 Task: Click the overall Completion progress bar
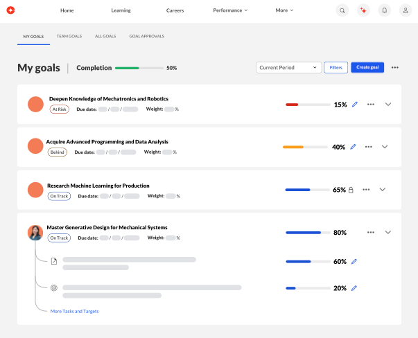[x=139, y=68]
